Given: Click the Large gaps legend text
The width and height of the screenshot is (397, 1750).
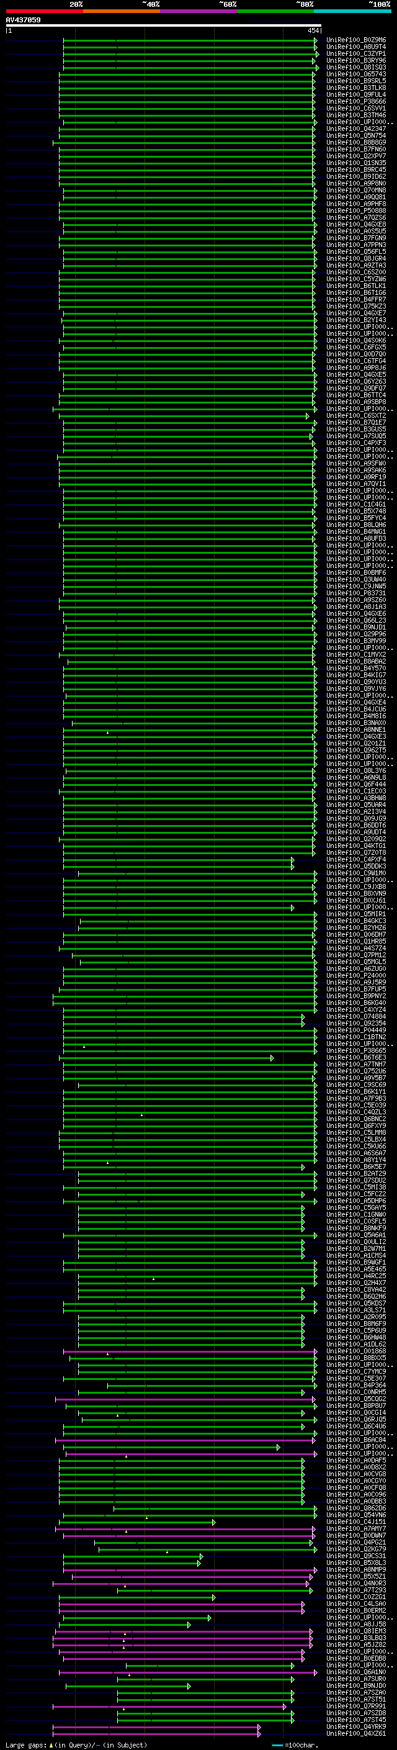Looking at the screenshot, I should tap(76, 1744).
